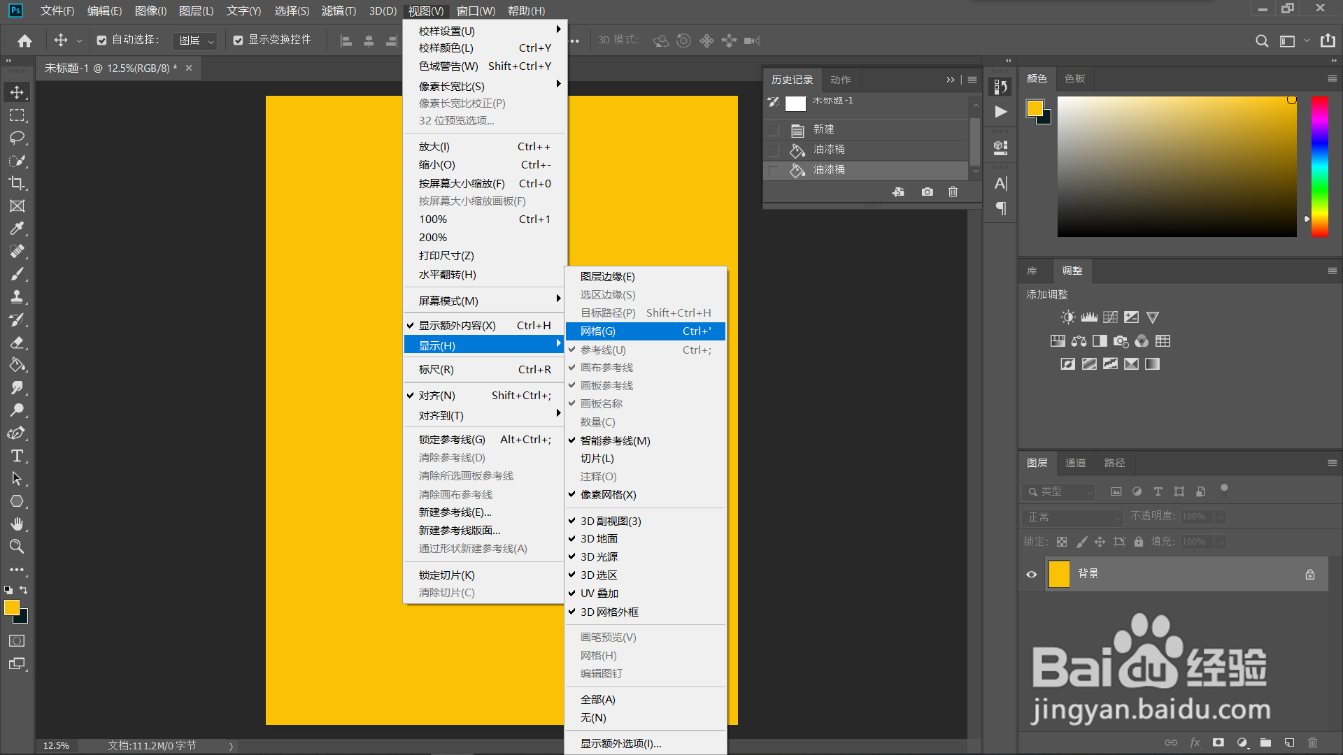Hide the 背景 layer with the eye icon
1343x755 pixels.
1031,575
